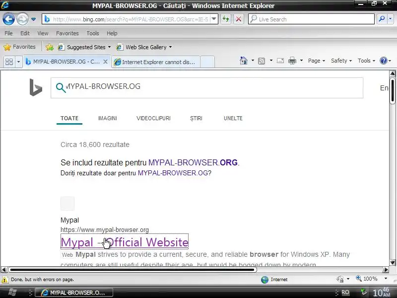Click the MYPAL-BROWSER.O... taskbar button
Screen dimensions: 397x298
(x=73, y=293)
